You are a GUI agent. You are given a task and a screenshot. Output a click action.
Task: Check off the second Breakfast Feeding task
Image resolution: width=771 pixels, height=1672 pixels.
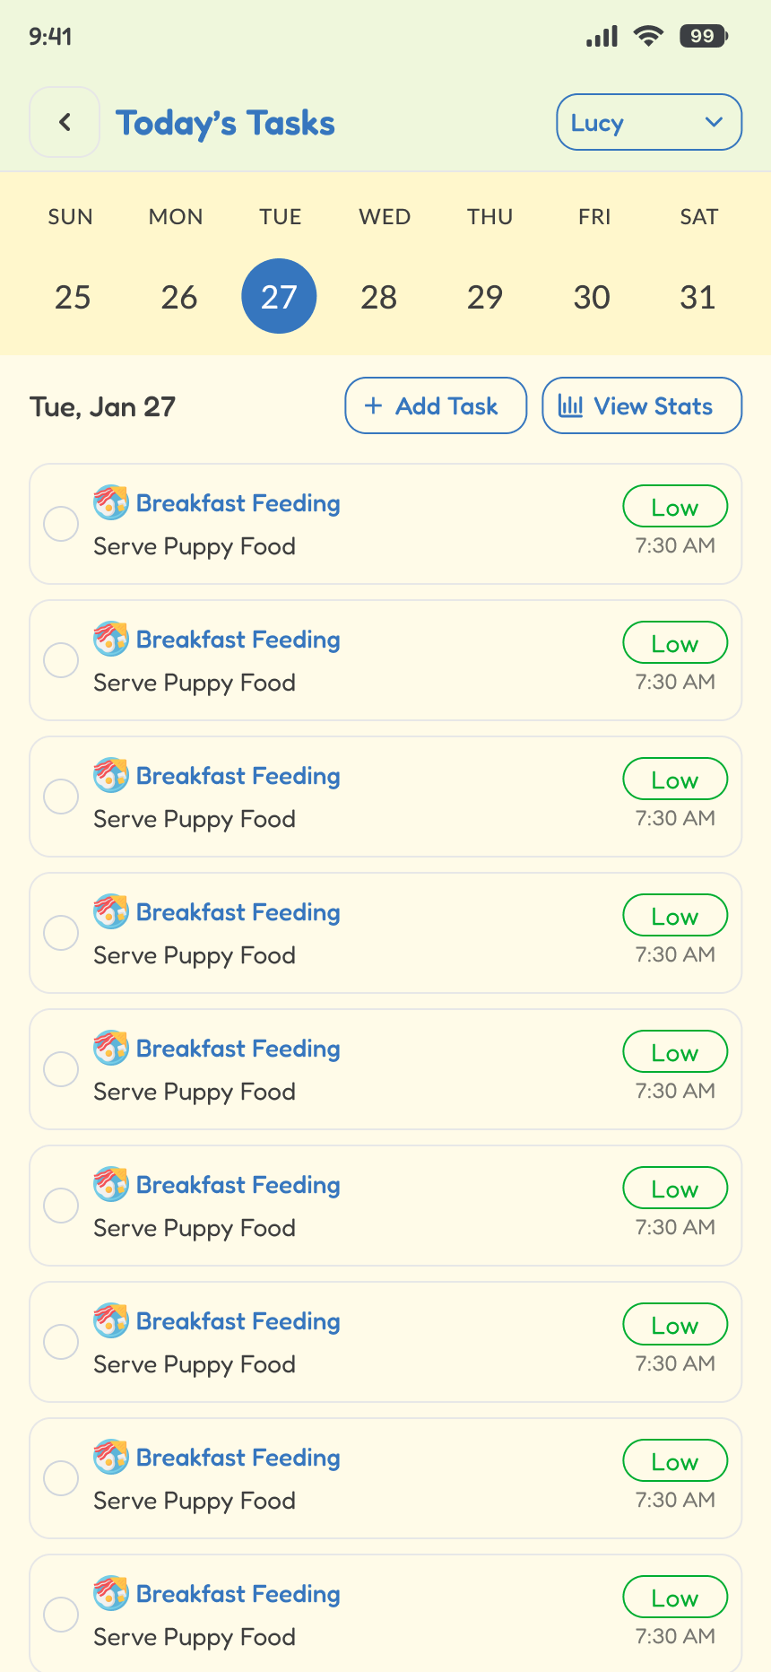point(61,660)
